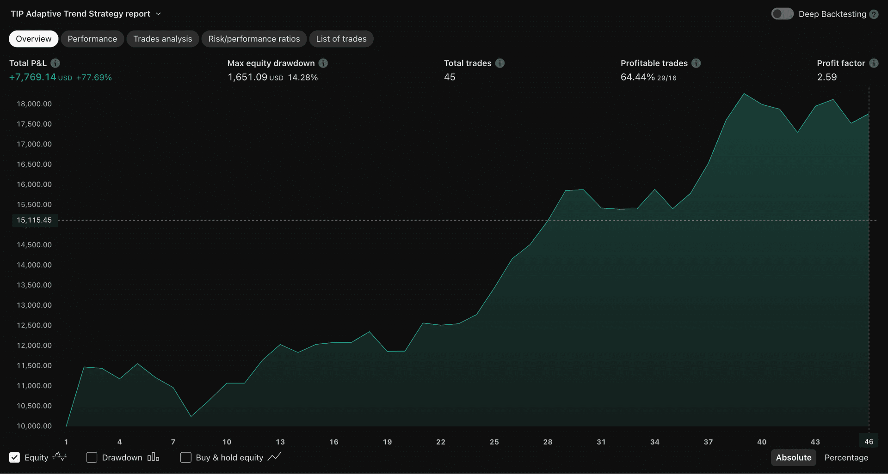The width and height of the screenshot is (888, 474).
Task: Click the Risk/performance ratios button
Action: click(254, 39)
